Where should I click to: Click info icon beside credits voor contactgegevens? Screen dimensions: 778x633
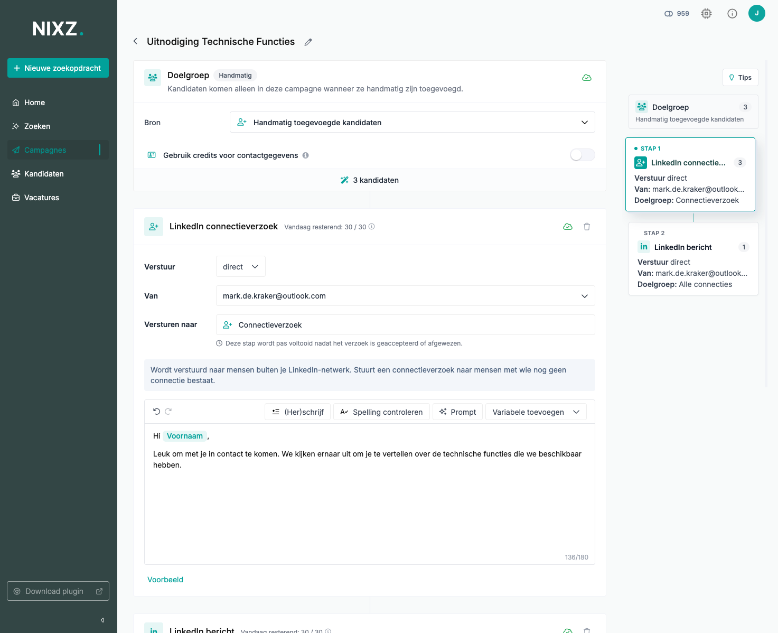306,155
